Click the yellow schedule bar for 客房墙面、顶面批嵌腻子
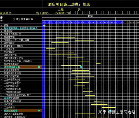The image size is (139, 118). click(98, 117)
